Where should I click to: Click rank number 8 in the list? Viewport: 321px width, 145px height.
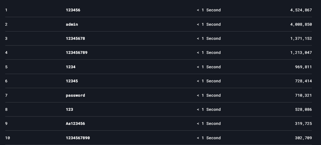click(x=6, y=110)
